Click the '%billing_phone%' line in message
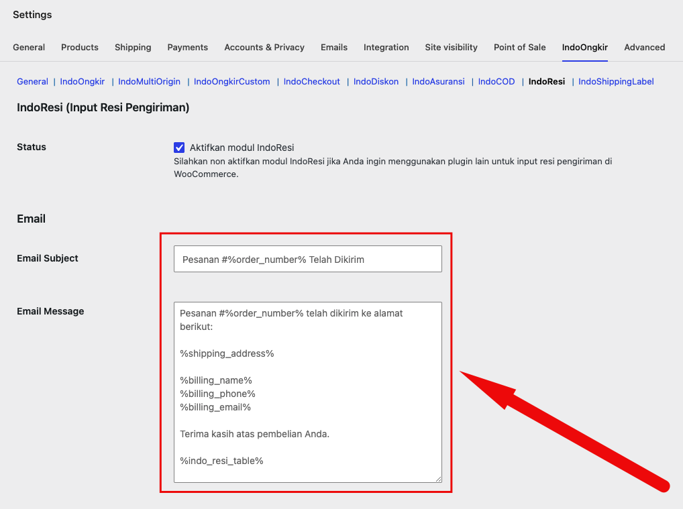Image resolution: width=683 pixels, height=509 pixels. (218, 394)
